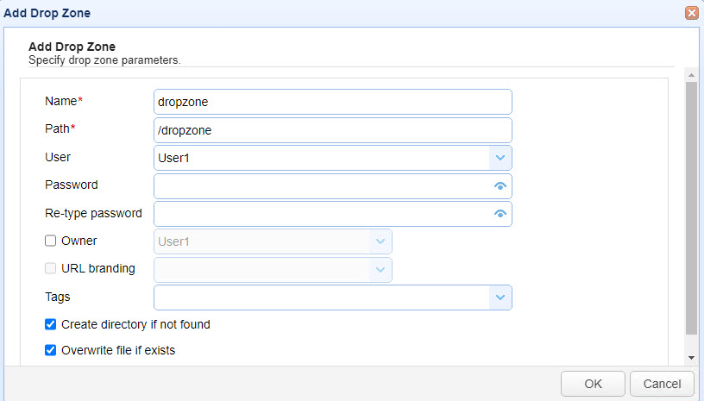Expand the Tags dropdown arrow
The image size is (704, 401).
coord(500,298)
